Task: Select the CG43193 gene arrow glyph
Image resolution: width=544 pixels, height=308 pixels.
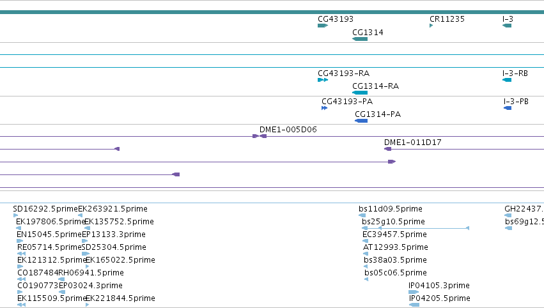Action: coord(323,26)
